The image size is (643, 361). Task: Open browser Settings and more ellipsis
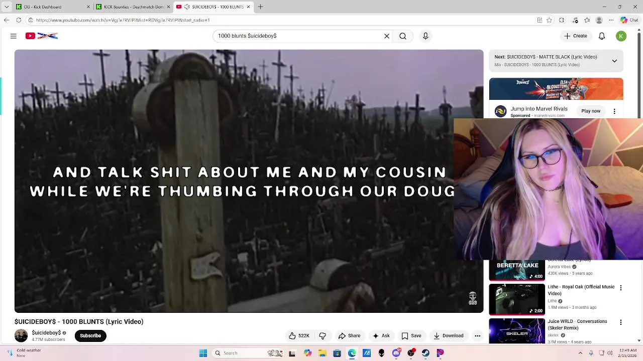click(611, 20)
